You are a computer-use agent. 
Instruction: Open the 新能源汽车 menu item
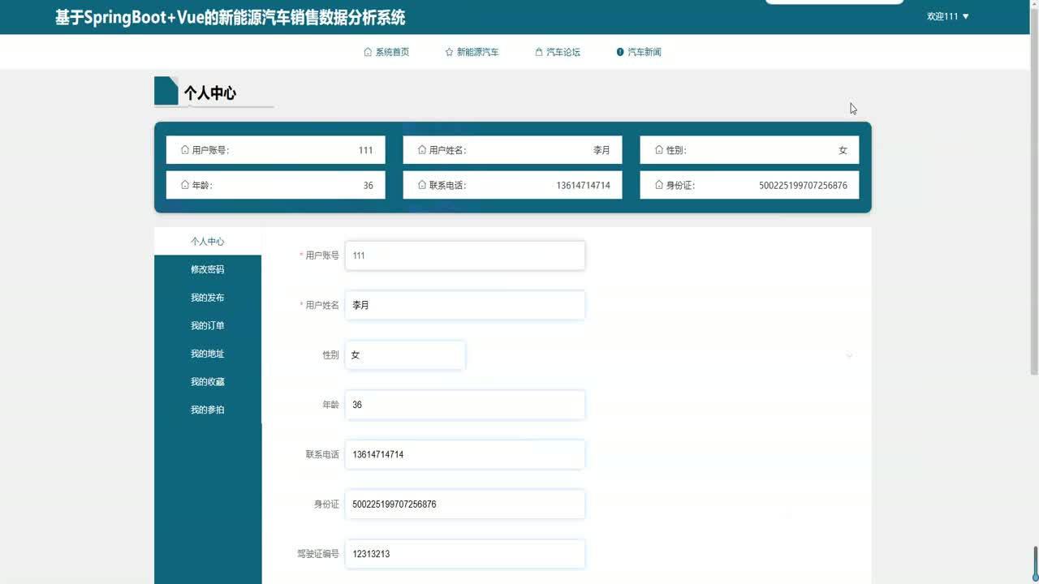[x=472, y=52]
